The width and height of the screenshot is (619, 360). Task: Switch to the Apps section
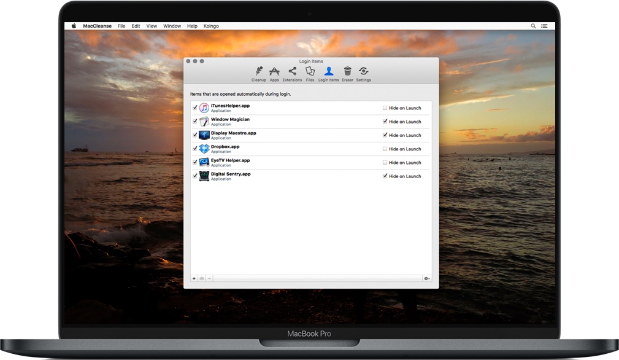(x=274, y=74)
